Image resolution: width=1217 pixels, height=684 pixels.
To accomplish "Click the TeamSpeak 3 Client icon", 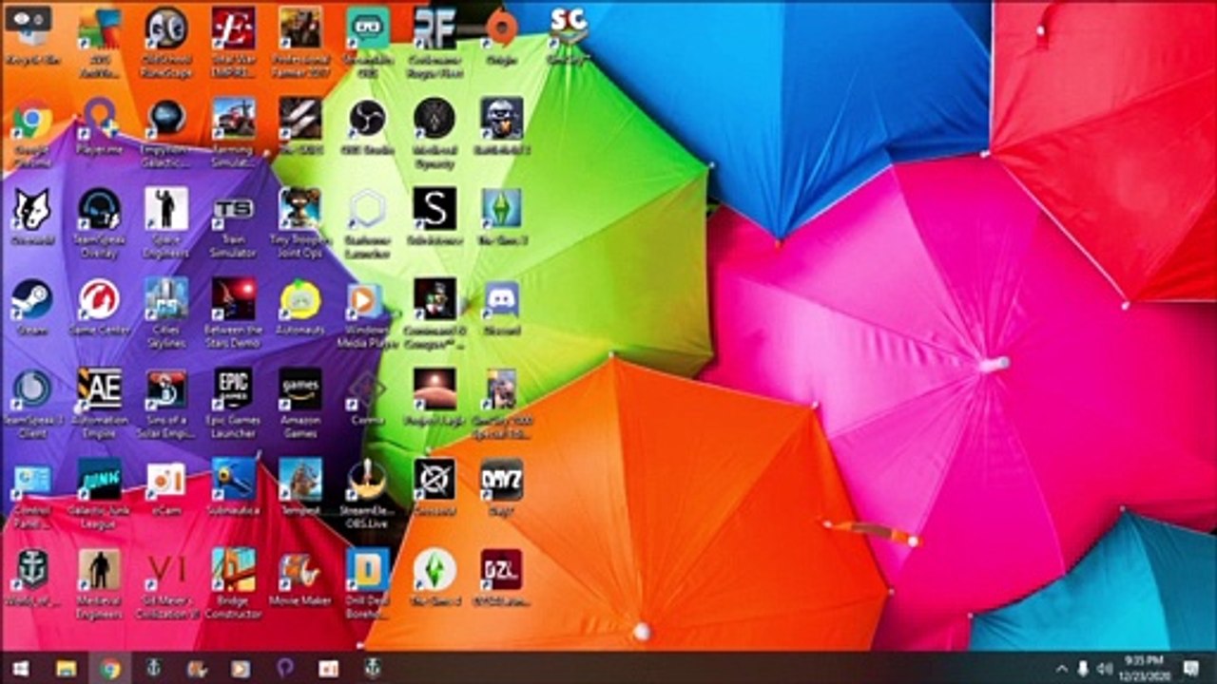I will tap(32, 403).
